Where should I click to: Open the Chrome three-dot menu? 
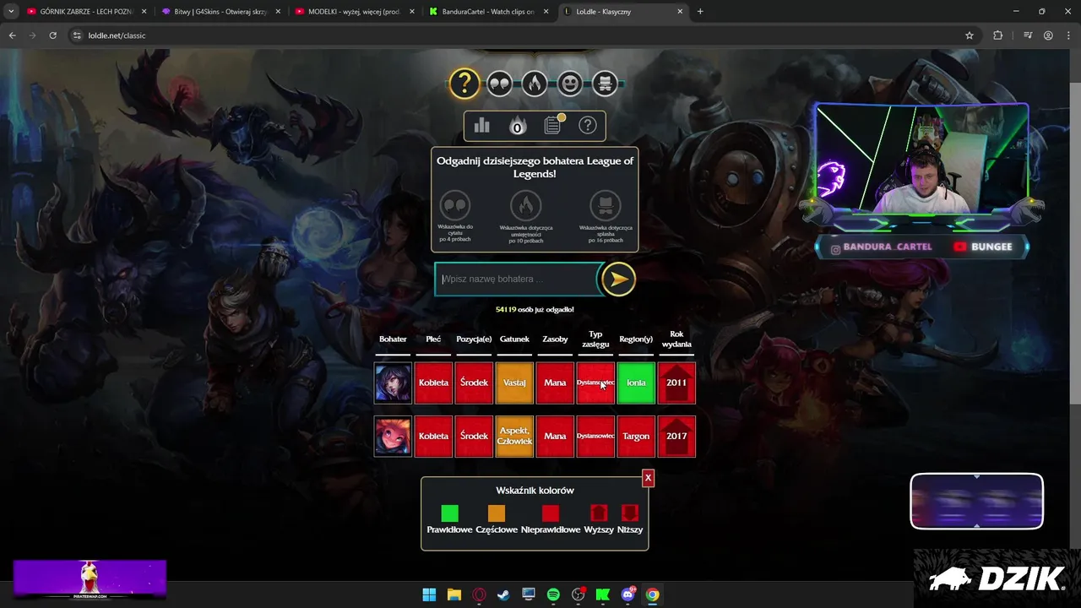[1068, 35]
